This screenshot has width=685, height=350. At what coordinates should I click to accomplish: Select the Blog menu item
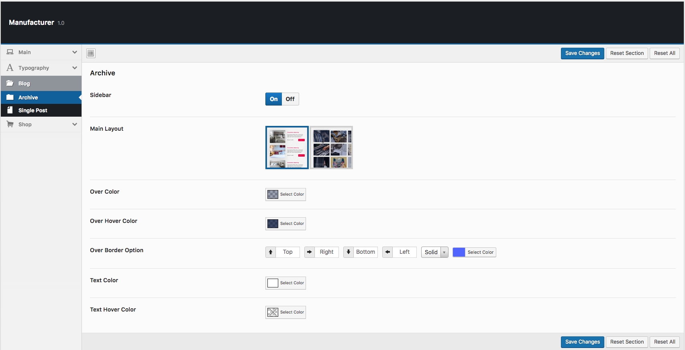24,83
